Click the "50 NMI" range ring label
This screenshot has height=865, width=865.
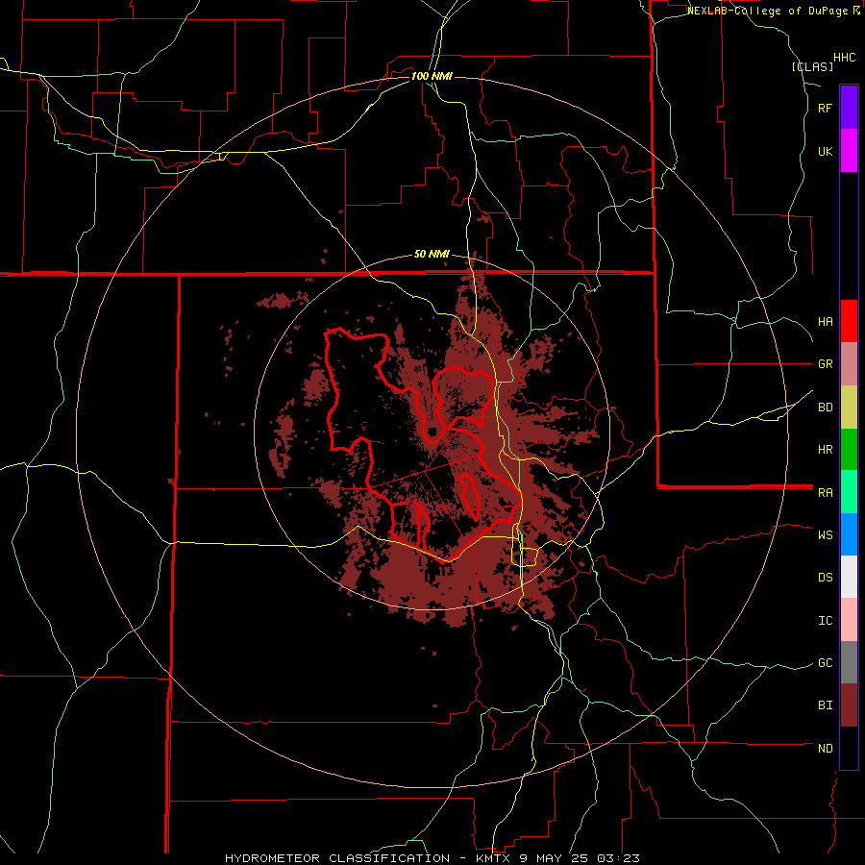pyautogui.click(x=432, y=255)
